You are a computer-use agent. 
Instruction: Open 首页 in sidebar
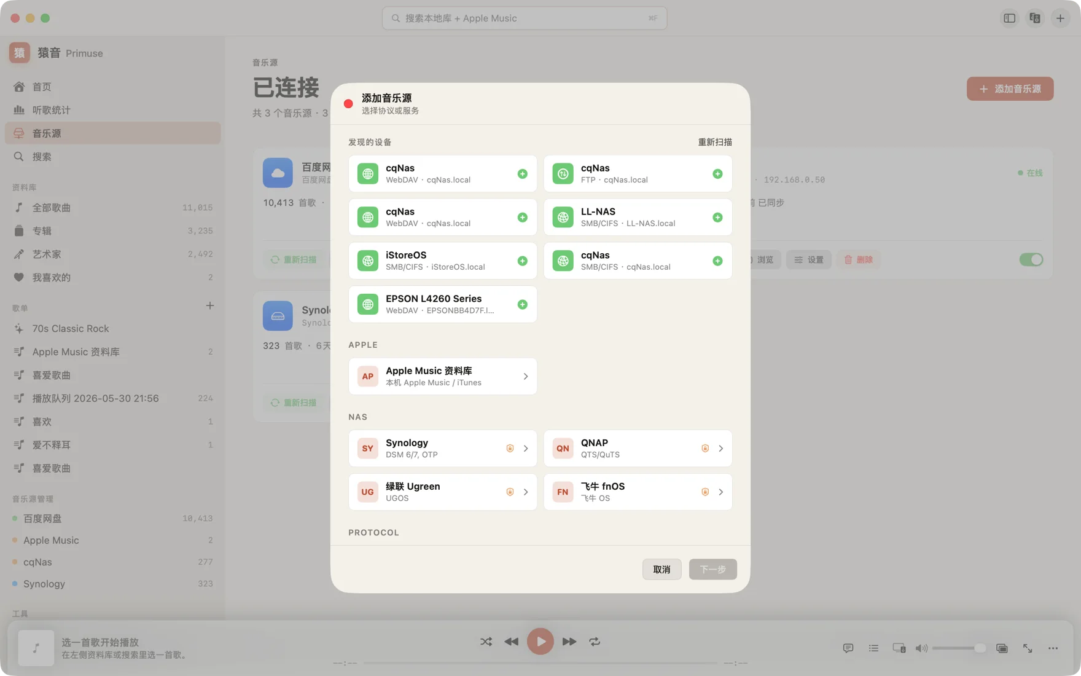tap(112, 87)
